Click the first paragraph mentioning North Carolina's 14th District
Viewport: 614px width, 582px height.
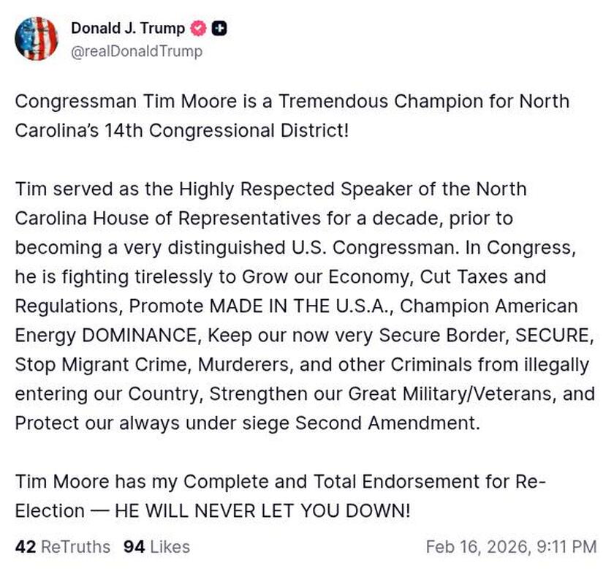click(x=292, y=116)
